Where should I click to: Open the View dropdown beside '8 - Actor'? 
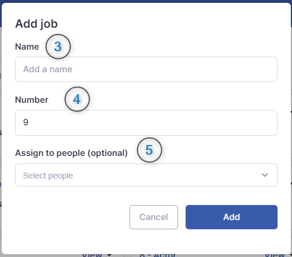[x=276, y=255]
